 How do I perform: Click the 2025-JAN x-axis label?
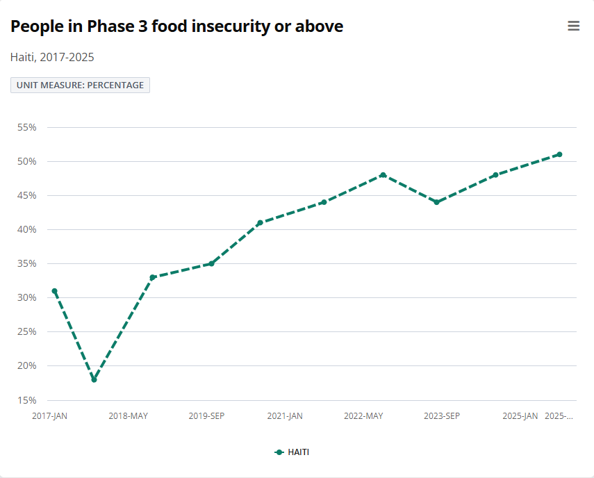click(x=520, y=416)
